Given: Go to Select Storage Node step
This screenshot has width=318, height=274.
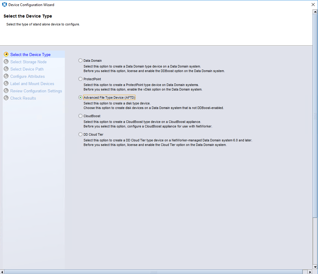Looking at the screenshot, I should coord(28,62).
